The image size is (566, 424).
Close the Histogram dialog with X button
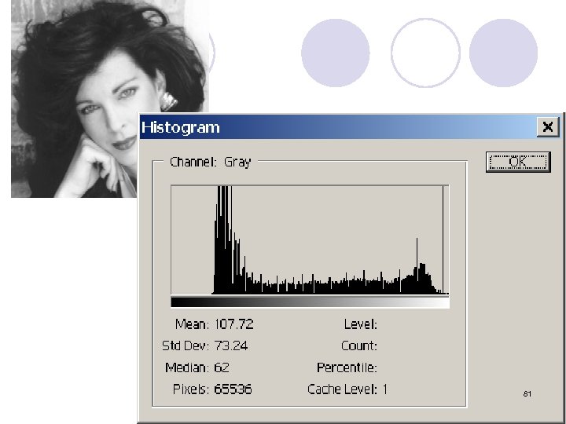pyautogui.click(x=548, y=127)
